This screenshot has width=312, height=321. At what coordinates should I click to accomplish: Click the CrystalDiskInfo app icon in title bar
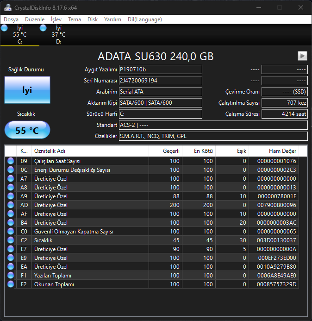(7, 7)
